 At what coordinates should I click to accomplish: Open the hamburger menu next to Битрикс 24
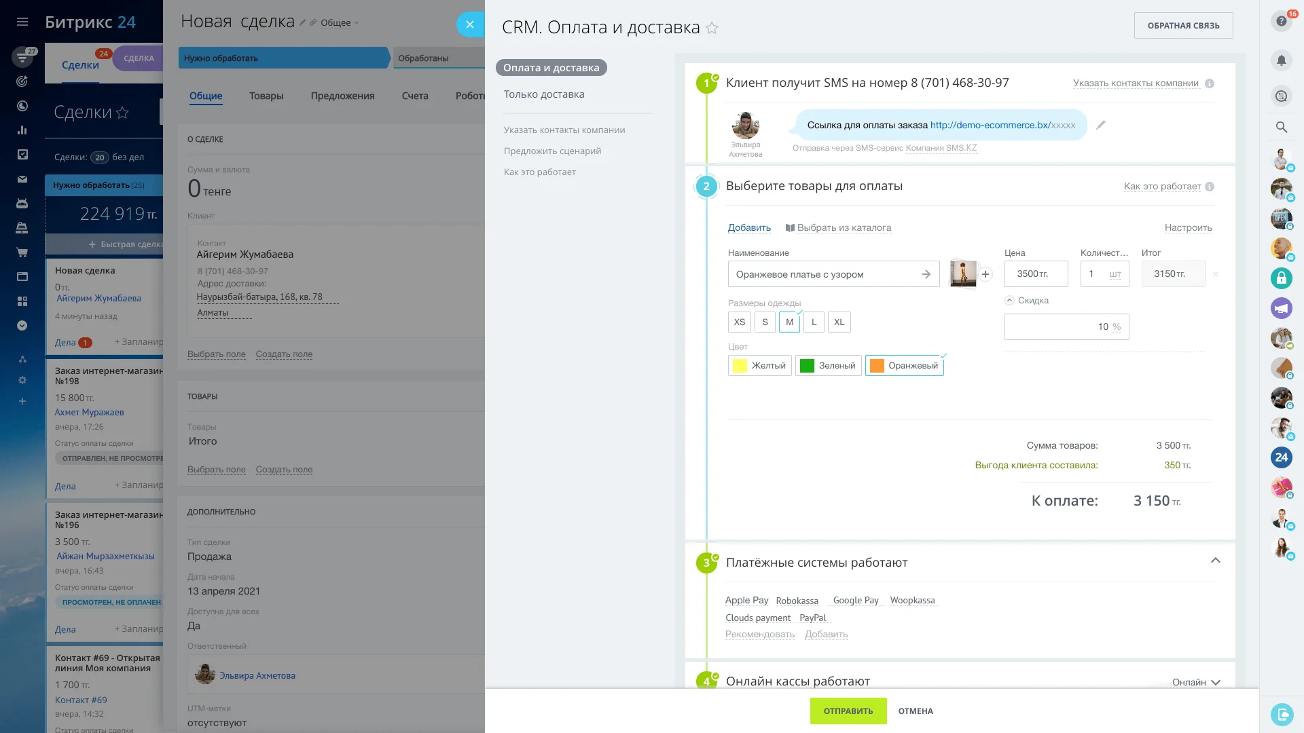(x=22, y=22)
